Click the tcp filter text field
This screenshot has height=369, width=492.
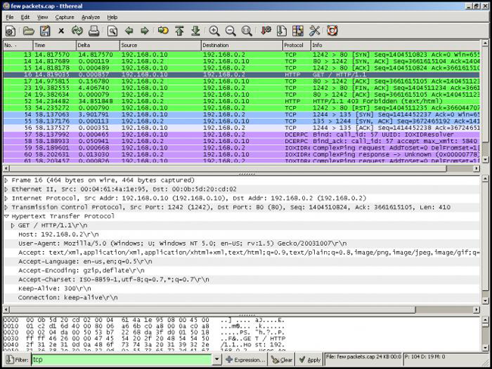tap(121, 360)
